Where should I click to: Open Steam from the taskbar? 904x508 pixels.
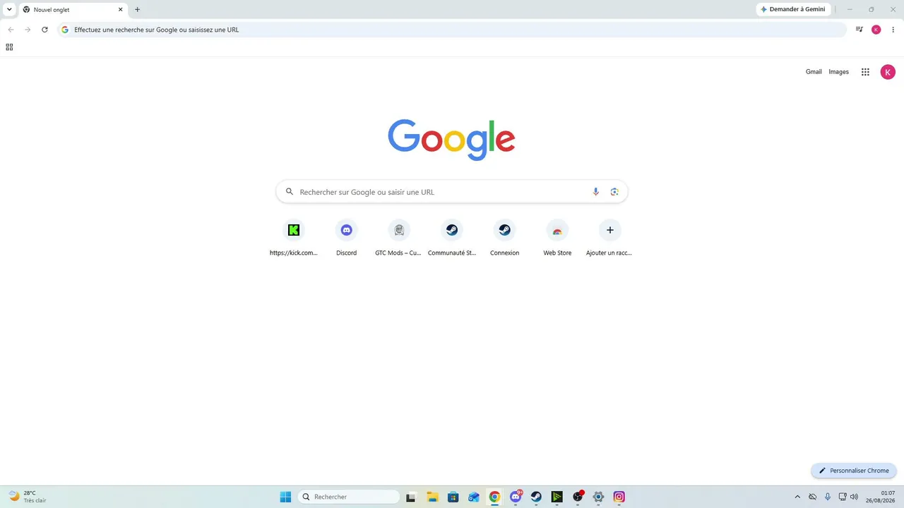pos(536,497)
